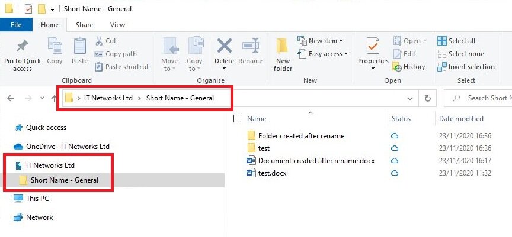512x237 pixels.
Task: Expand the address bar history dropdown
Action: pos(410,99)
